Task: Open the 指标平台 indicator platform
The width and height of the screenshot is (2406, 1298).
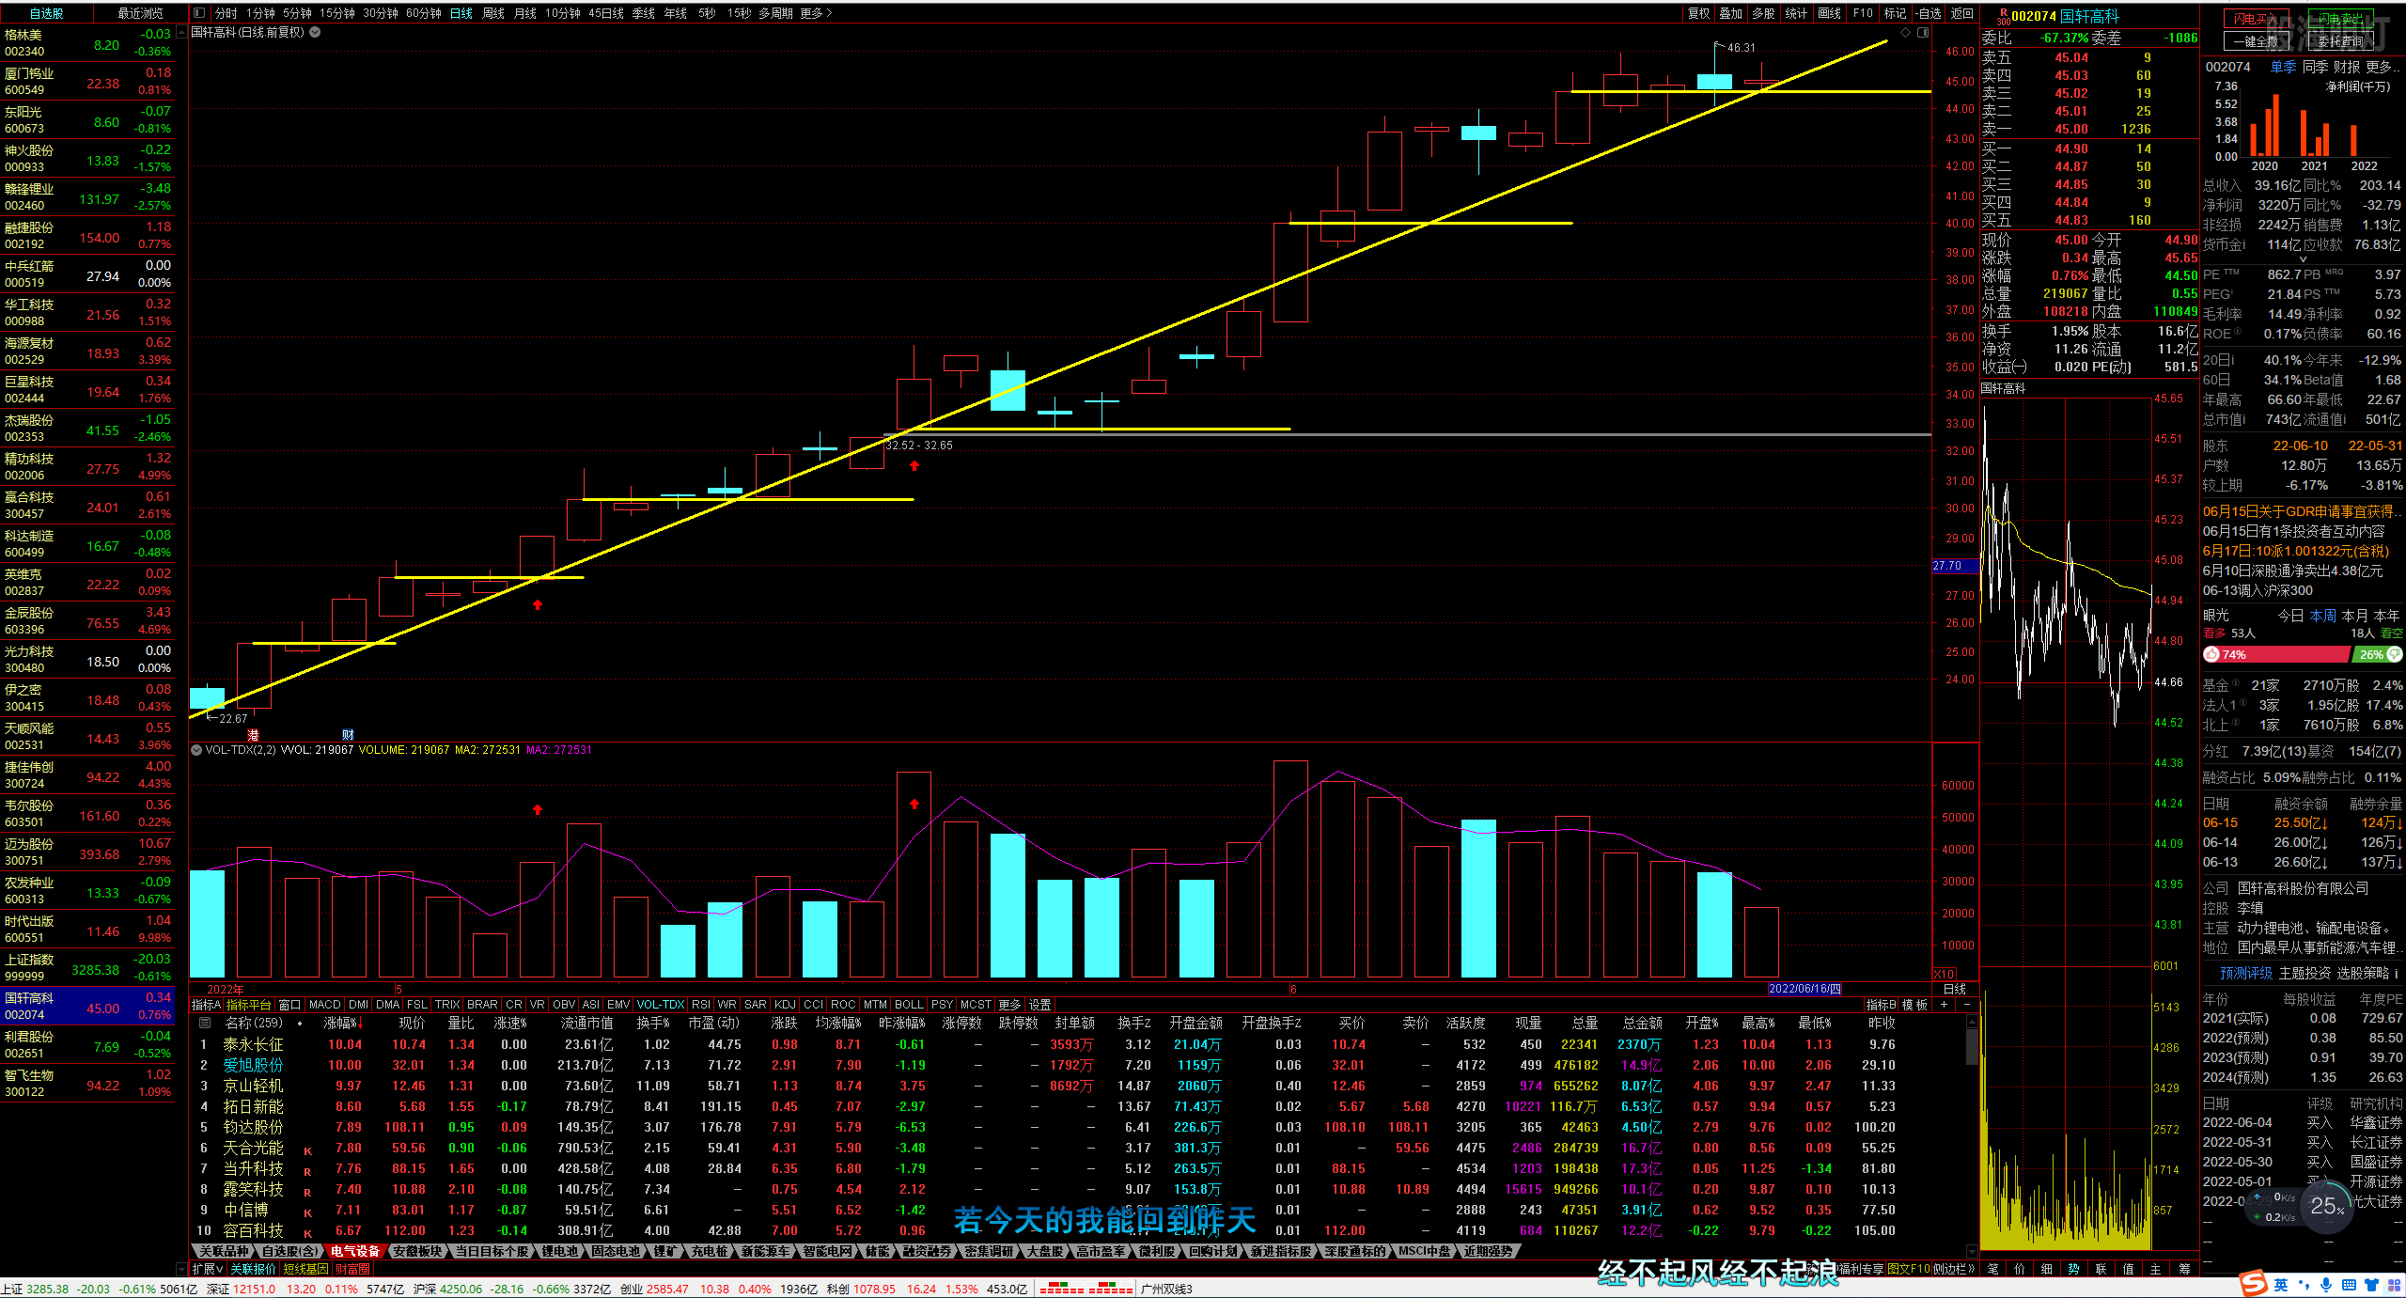Action: [x=248, y=1005]
